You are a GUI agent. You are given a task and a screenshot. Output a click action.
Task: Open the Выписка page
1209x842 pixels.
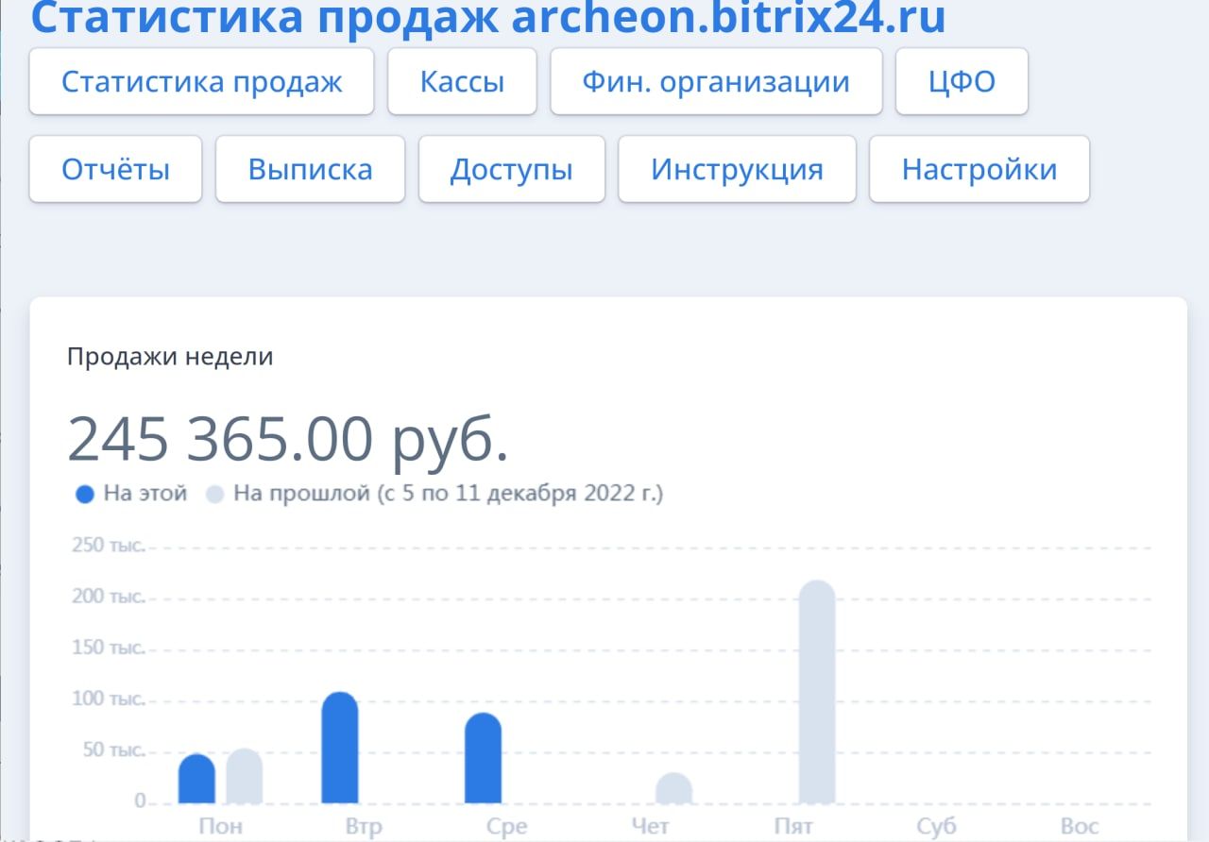pyautogui.click(x=311, y=170)
